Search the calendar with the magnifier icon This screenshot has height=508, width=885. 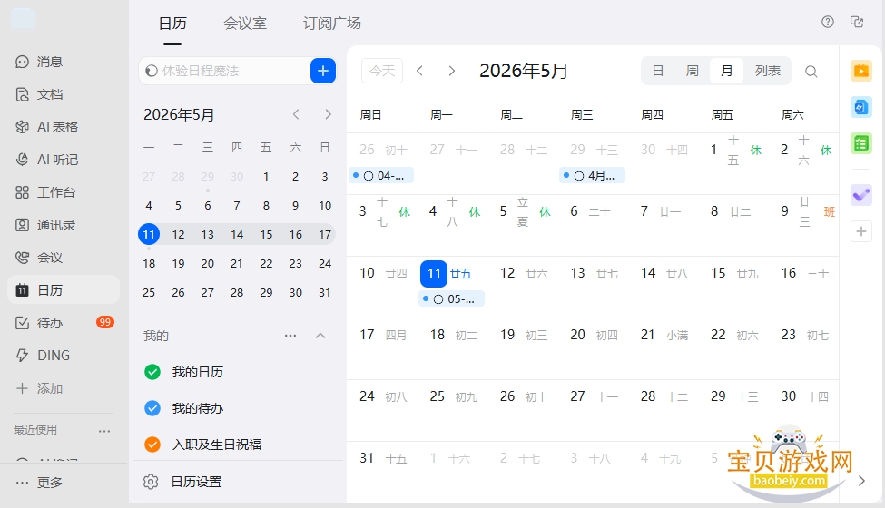click(x=811, y=71)
